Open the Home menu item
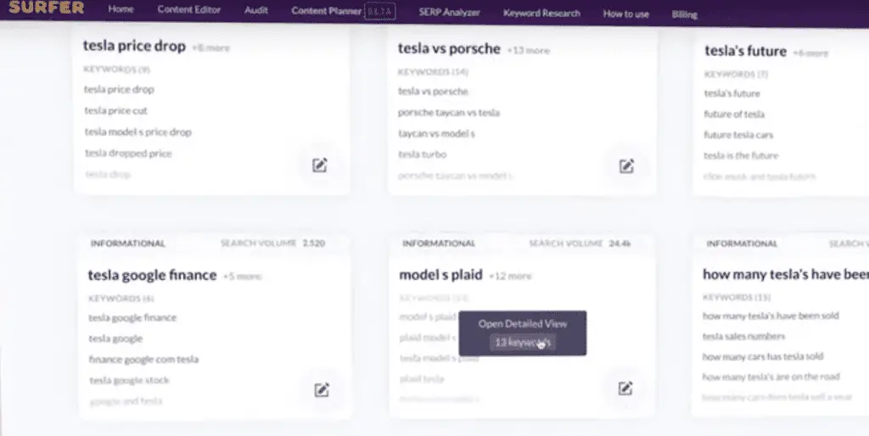This screenshot has width=869, height=436. 121,12
